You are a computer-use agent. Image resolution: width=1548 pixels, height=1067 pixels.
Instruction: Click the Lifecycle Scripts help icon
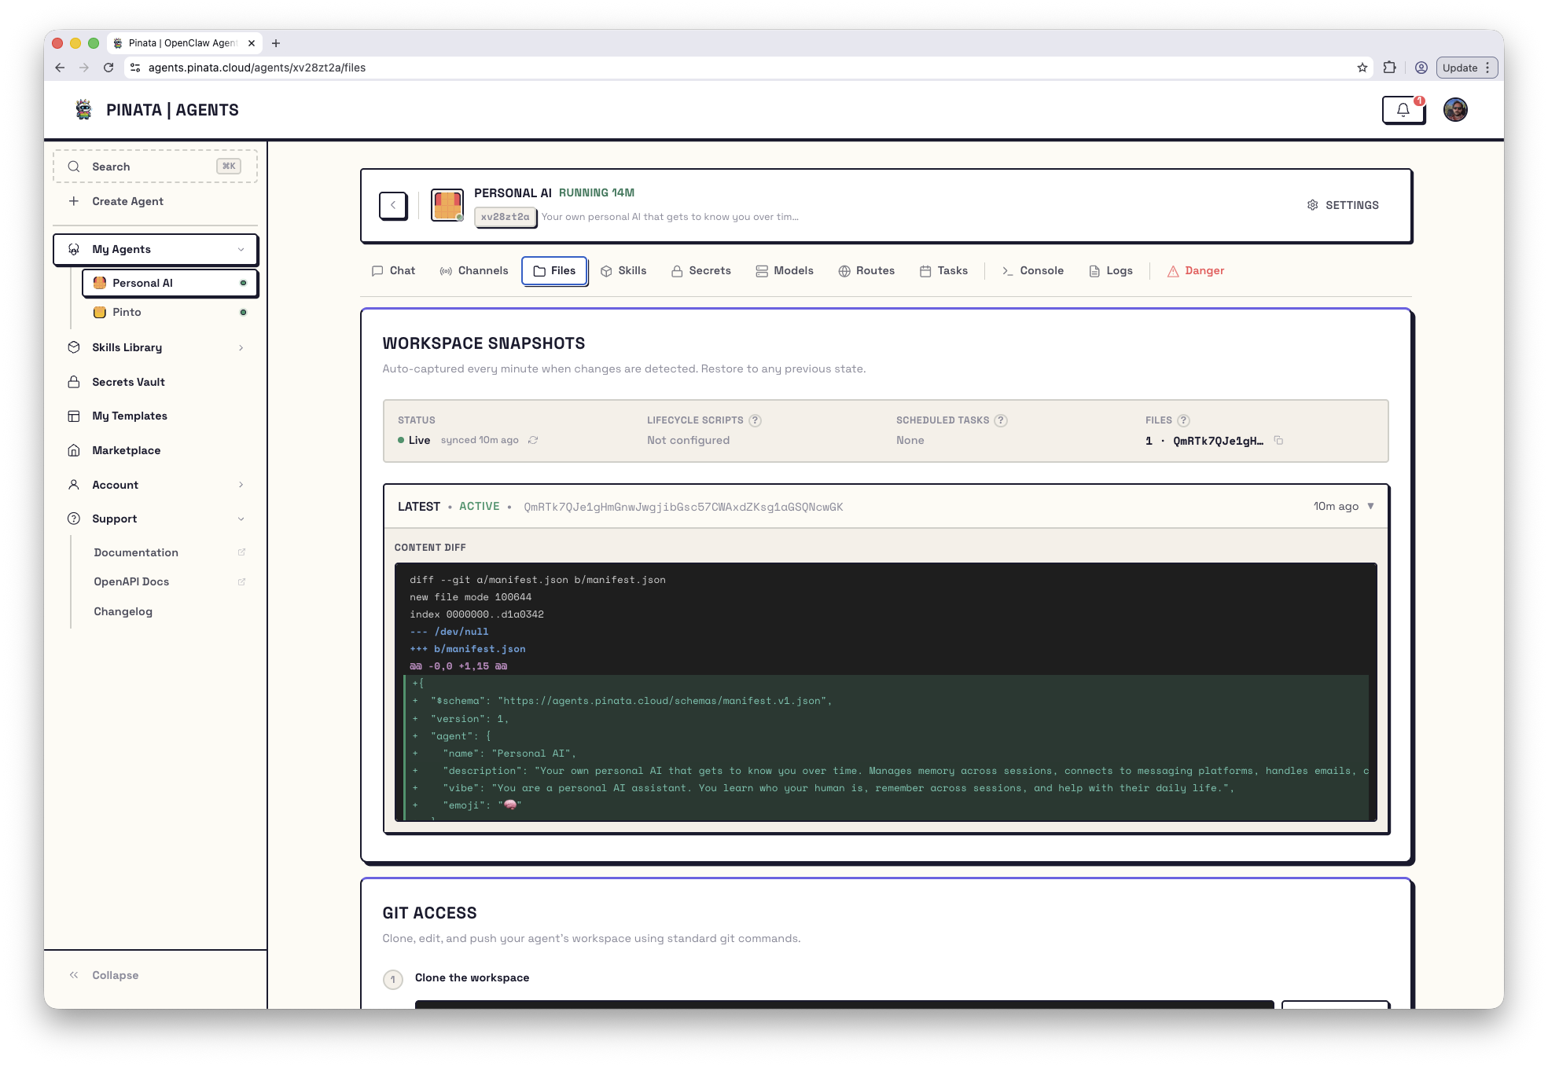[755, 421]
